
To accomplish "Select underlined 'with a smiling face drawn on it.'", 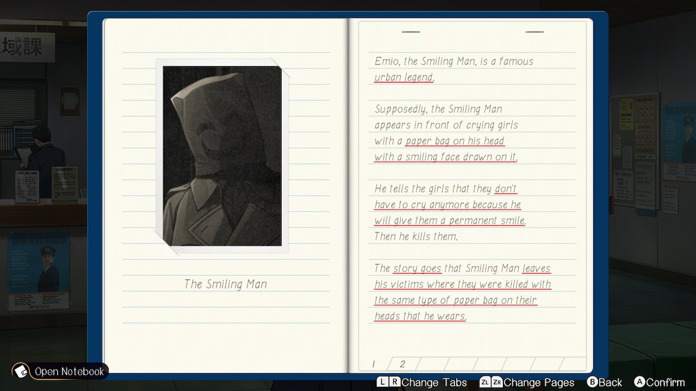I will click(x=446, y=157).
